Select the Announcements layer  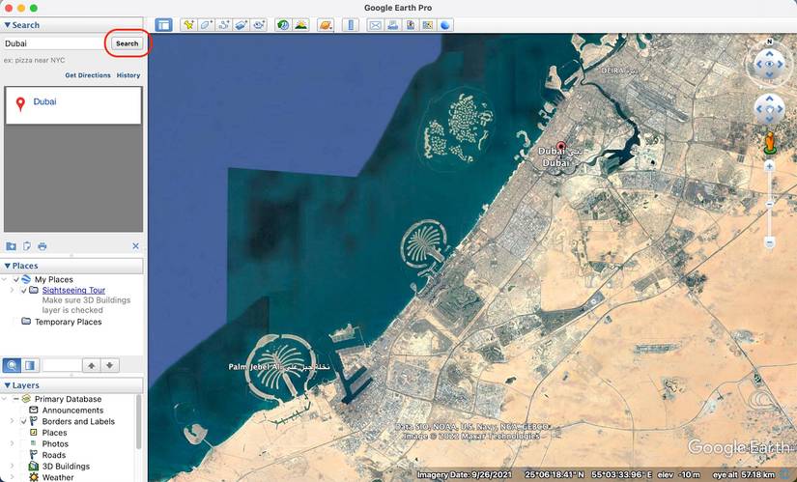(x=72, y=411)
